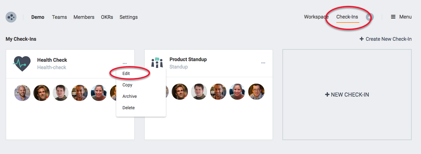Switch to the Check-Ins tab
The image size is (421, 154).
point(347,17)
